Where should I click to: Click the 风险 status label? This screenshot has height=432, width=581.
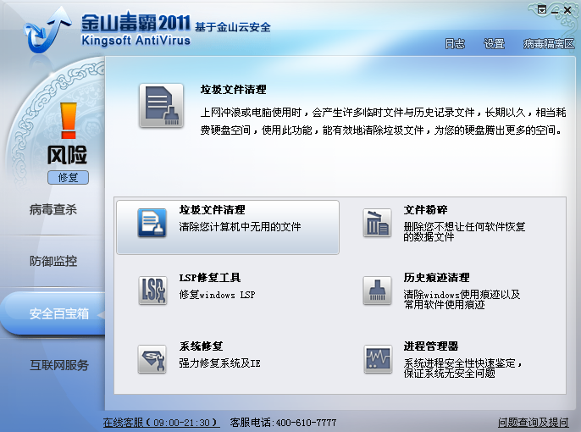(x=67, y=155)
